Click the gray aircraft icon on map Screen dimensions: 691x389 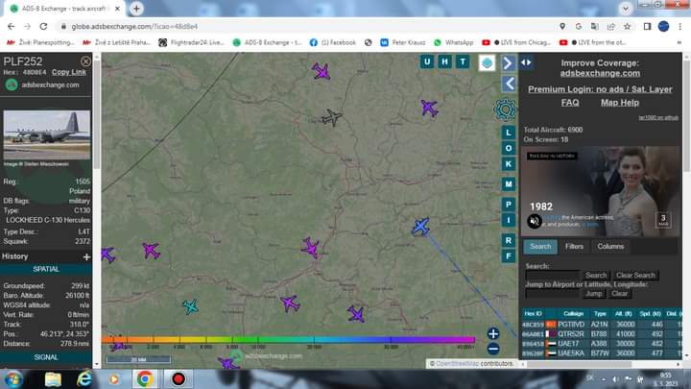331,117
